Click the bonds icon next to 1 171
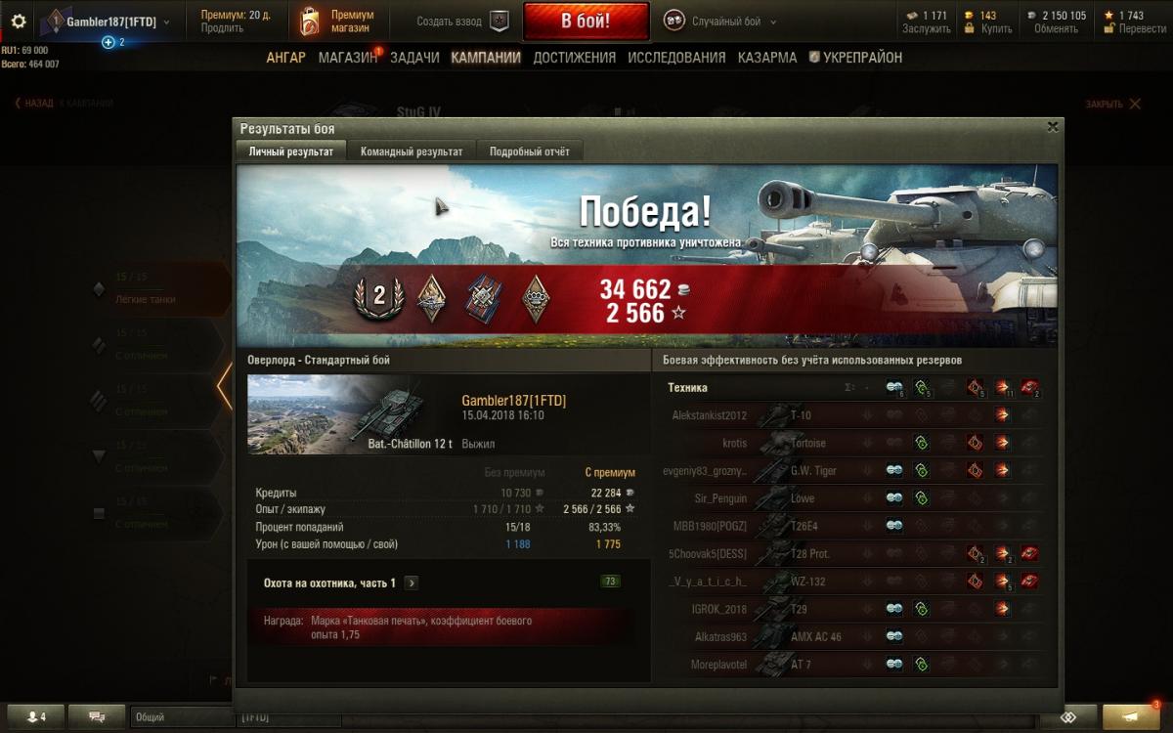 tap(913, 16)
